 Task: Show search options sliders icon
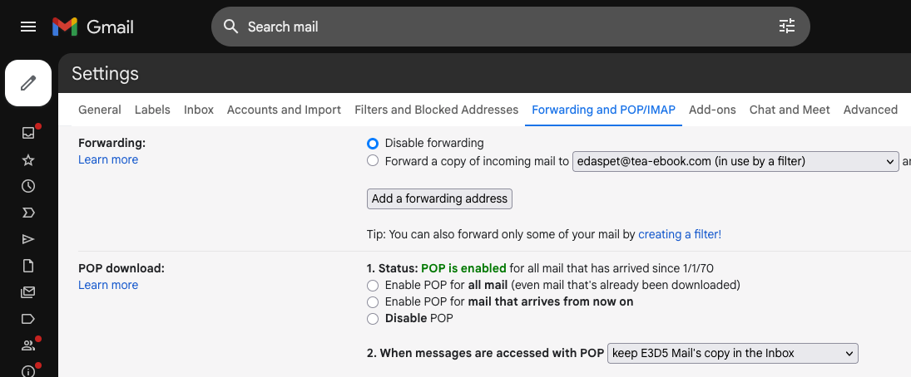pyautogui.click(x=787, y=26)
